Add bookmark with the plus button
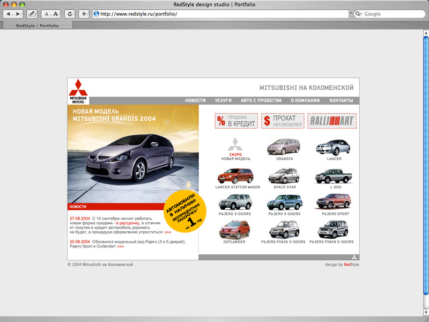The image size is (429, 322). click(84, 14)
